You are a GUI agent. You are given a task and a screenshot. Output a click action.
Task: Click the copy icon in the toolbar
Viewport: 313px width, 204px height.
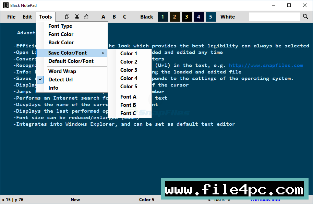[67, 16]
